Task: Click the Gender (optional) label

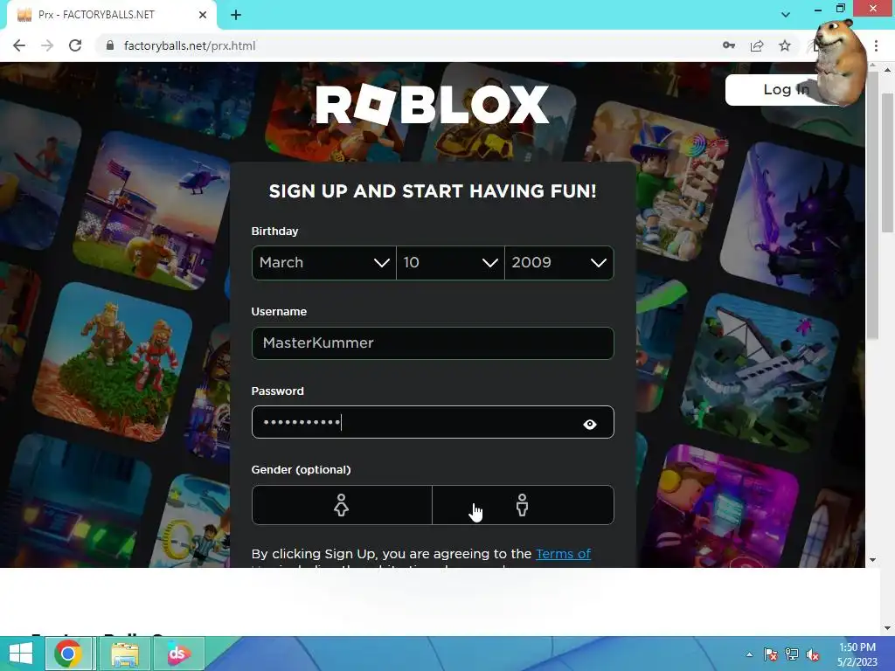Action: [301, 469]
